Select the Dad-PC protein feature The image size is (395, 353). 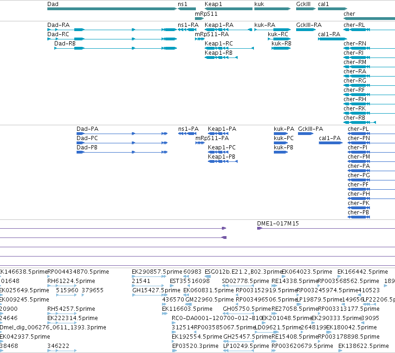(122, 143)
